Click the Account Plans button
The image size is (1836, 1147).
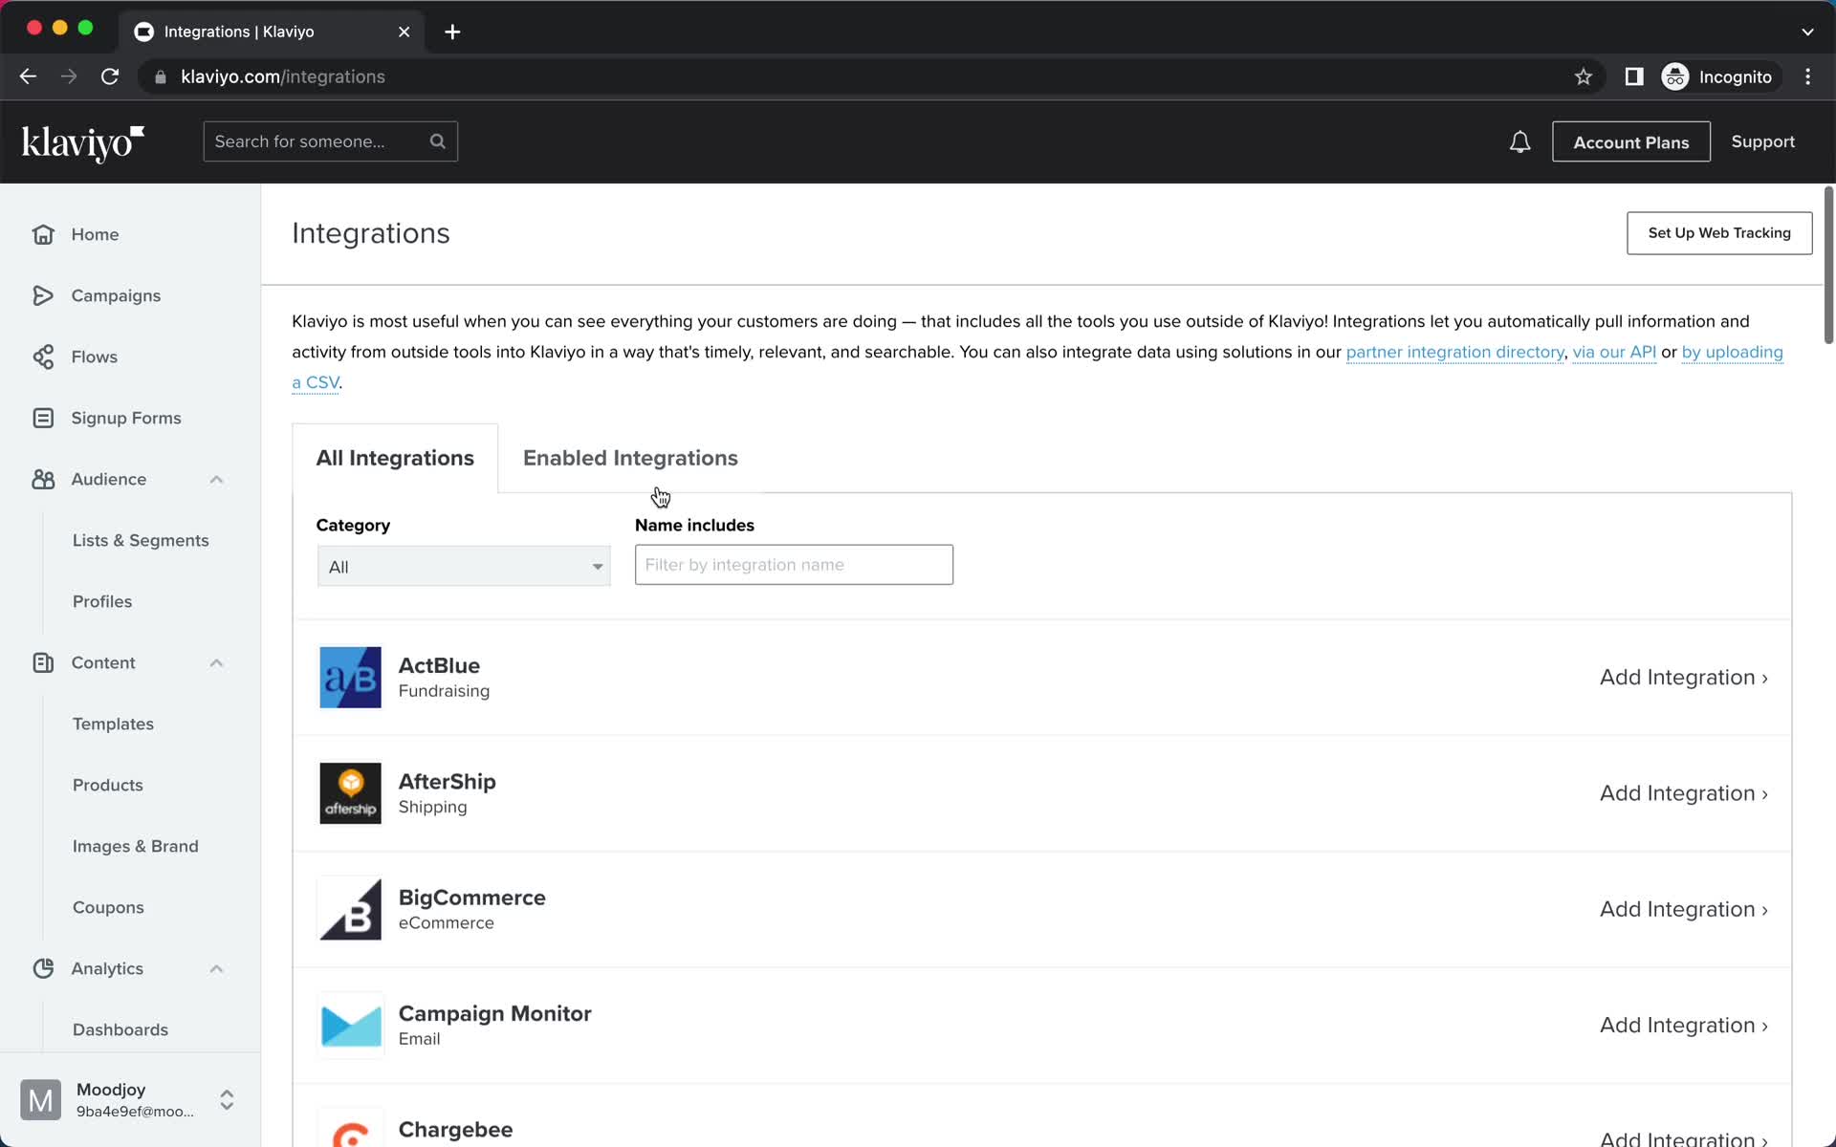click(x=1631, y=142)
